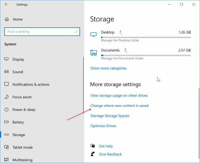Viewport: 200px width, 163px height.
Task: Open View storage usage on other drives
Action: [x=119, y=95]
